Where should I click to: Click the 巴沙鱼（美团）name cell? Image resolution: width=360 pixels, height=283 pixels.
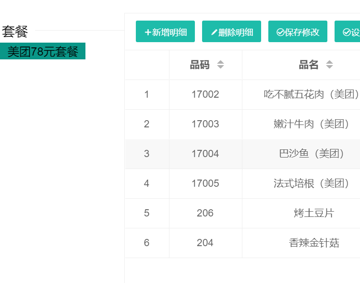click(x=301, y=154)
